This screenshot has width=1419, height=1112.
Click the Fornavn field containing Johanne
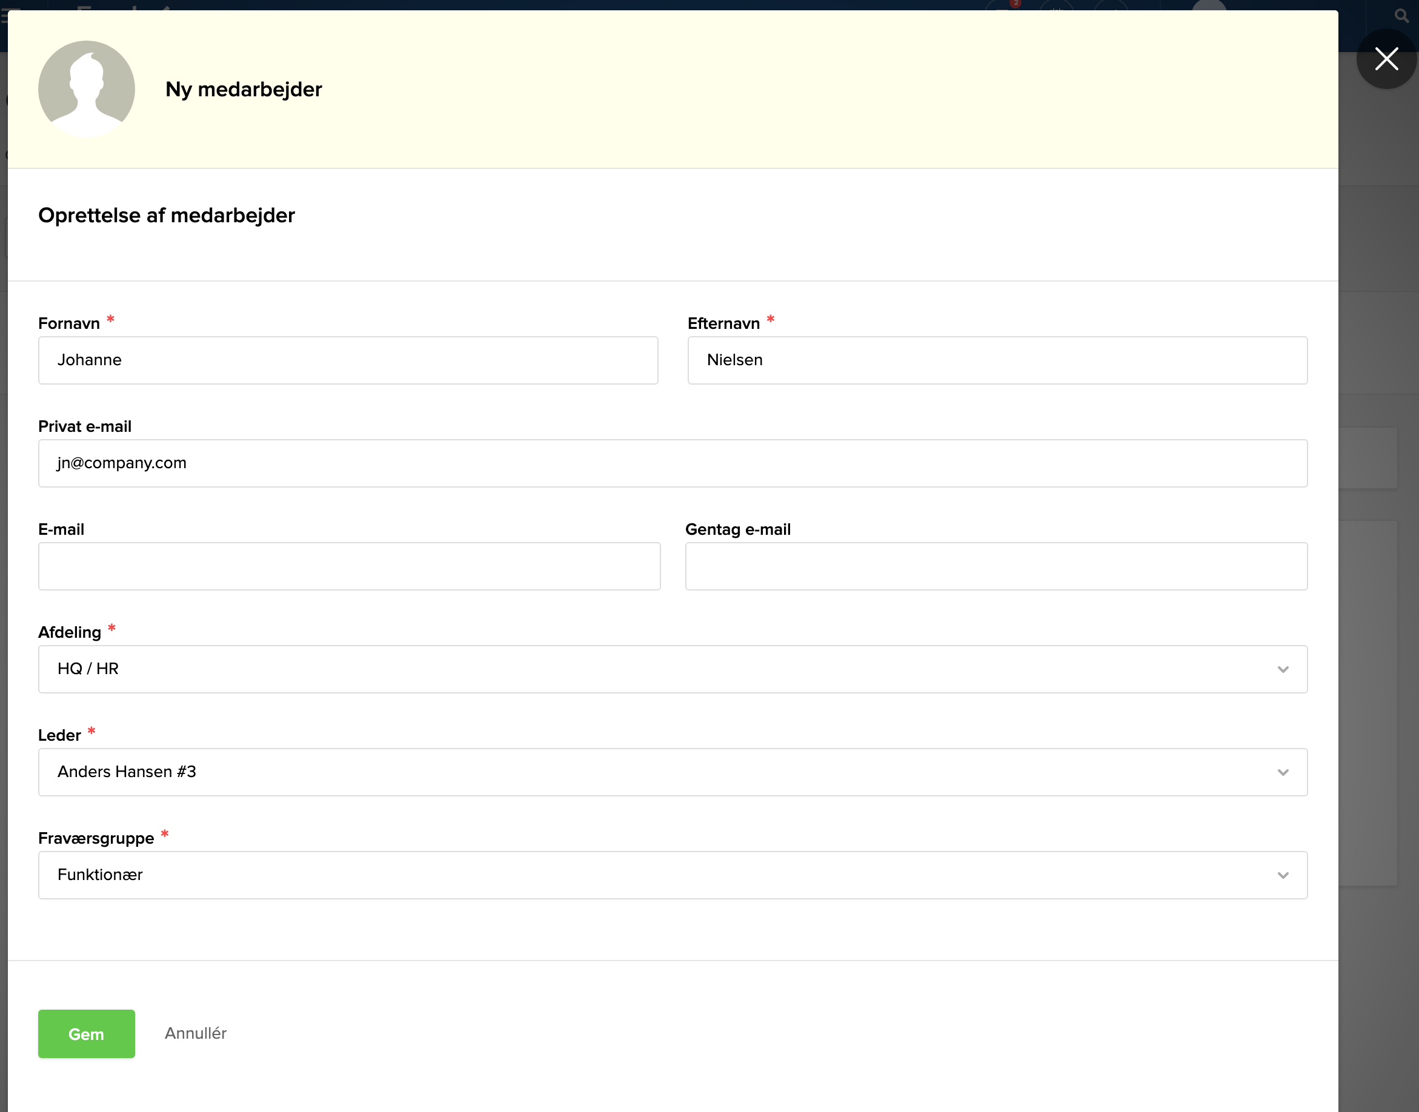pyautogui.click(x=348, y=360)
